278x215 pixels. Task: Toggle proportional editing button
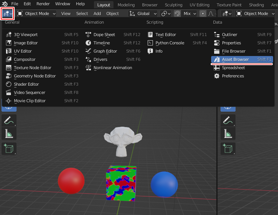(203, 14)
